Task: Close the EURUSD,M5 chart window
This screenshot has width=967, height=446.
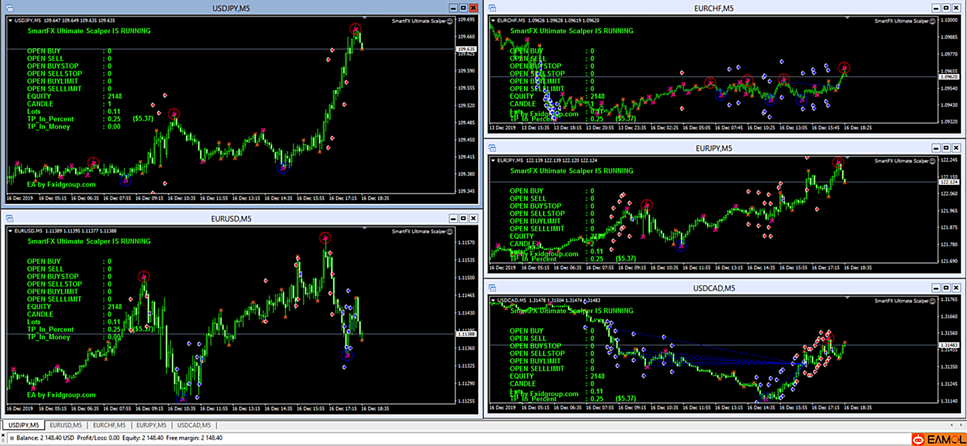Action: pyautogui.click(x=473, y=218)
